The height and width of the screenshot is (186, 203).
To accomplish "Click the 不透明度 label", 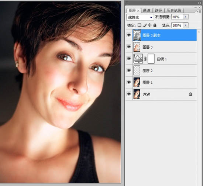I will pos(163,17).
